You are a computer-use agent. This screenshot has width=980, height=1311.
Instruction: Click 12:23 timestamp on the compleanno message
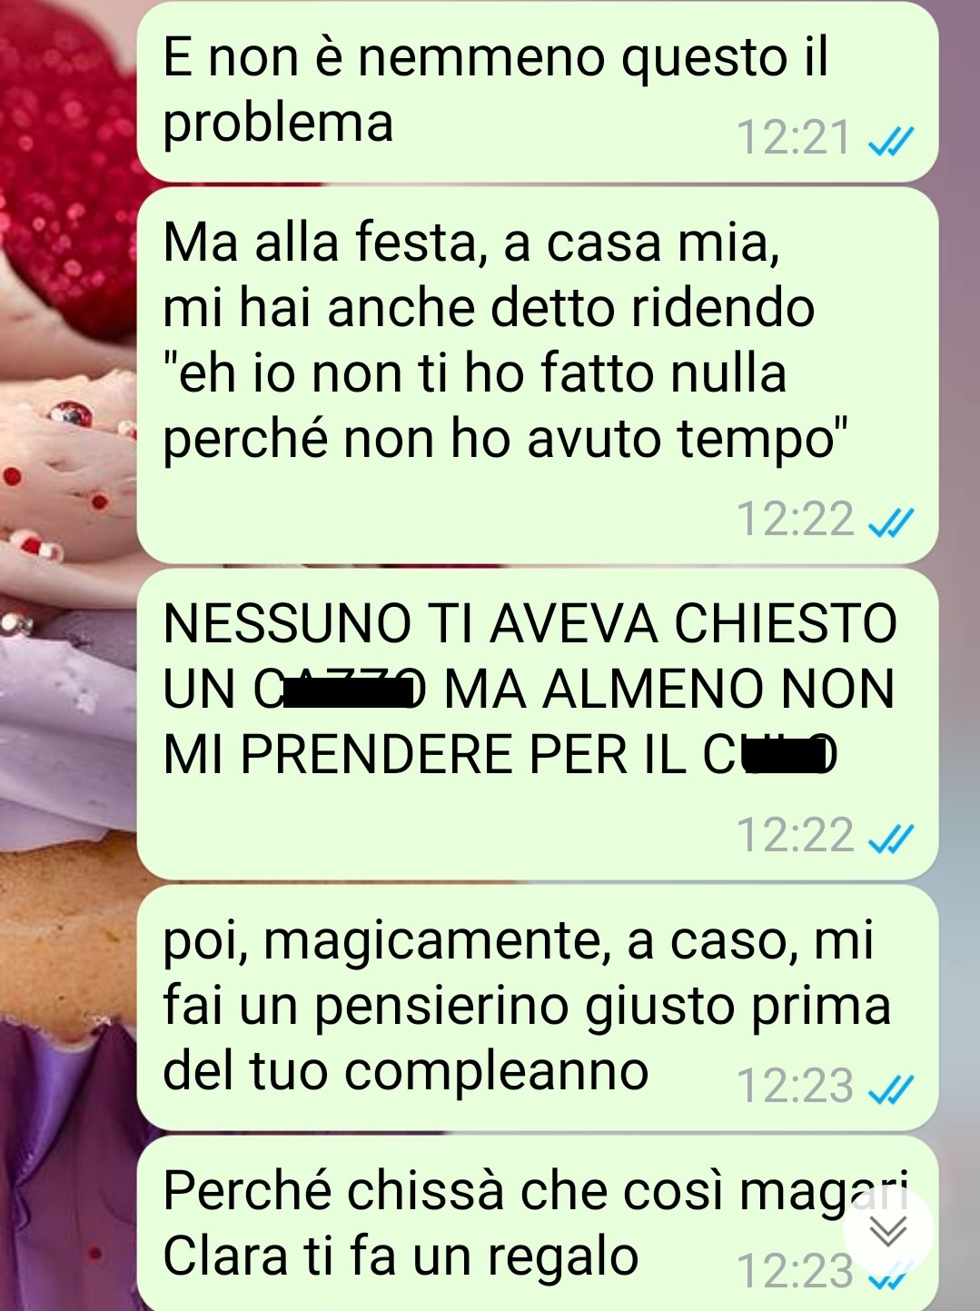[x=795, y=1086]
